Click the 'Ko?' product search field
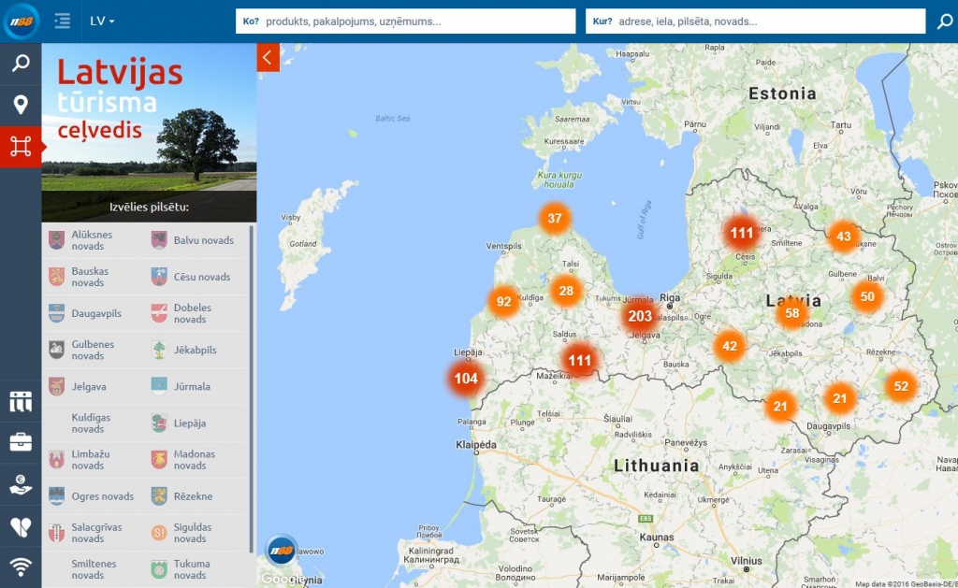This screenshot has width=958, height=588. pyautogui.click(x=416, y=22)
